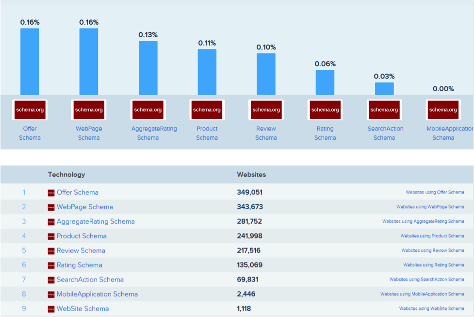Click the schema.org logo above AggregateRating Schema
Image resolution: width=474 pixels, height=317 pixels.
pos(148,110)
